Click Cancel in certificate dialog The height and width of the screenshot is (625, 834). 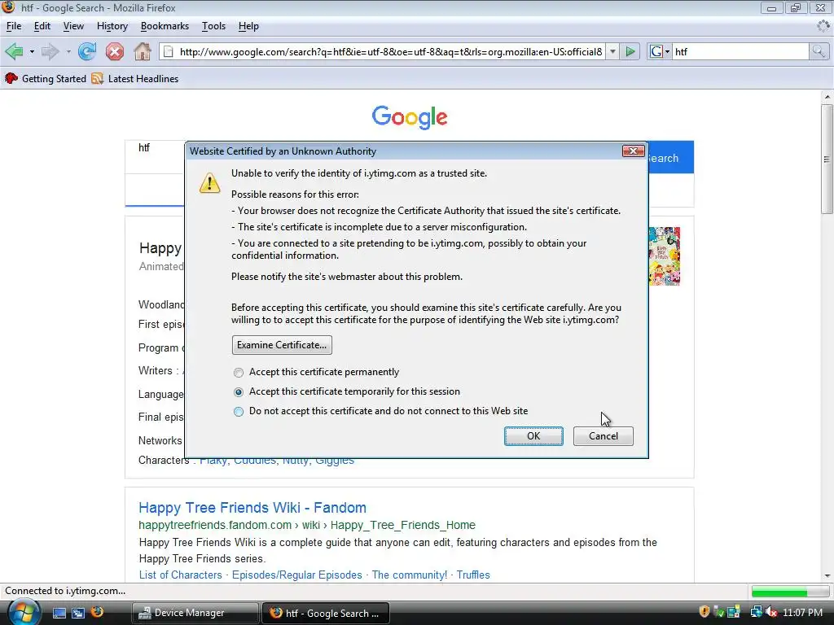[x=604, y=436]
